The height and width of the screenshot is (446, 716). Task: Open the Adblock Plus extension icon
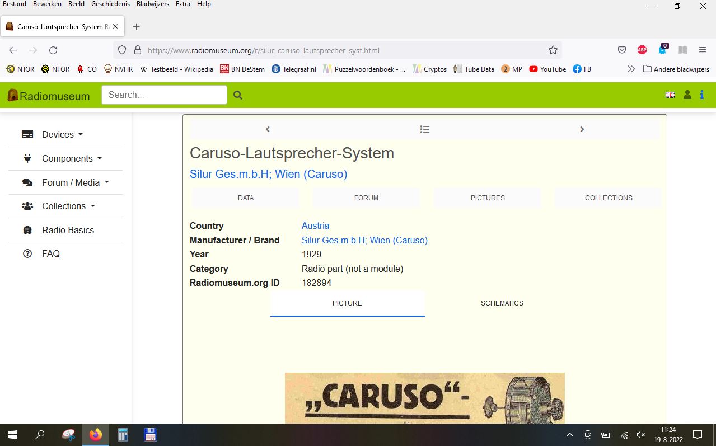[x=642, y=50]
